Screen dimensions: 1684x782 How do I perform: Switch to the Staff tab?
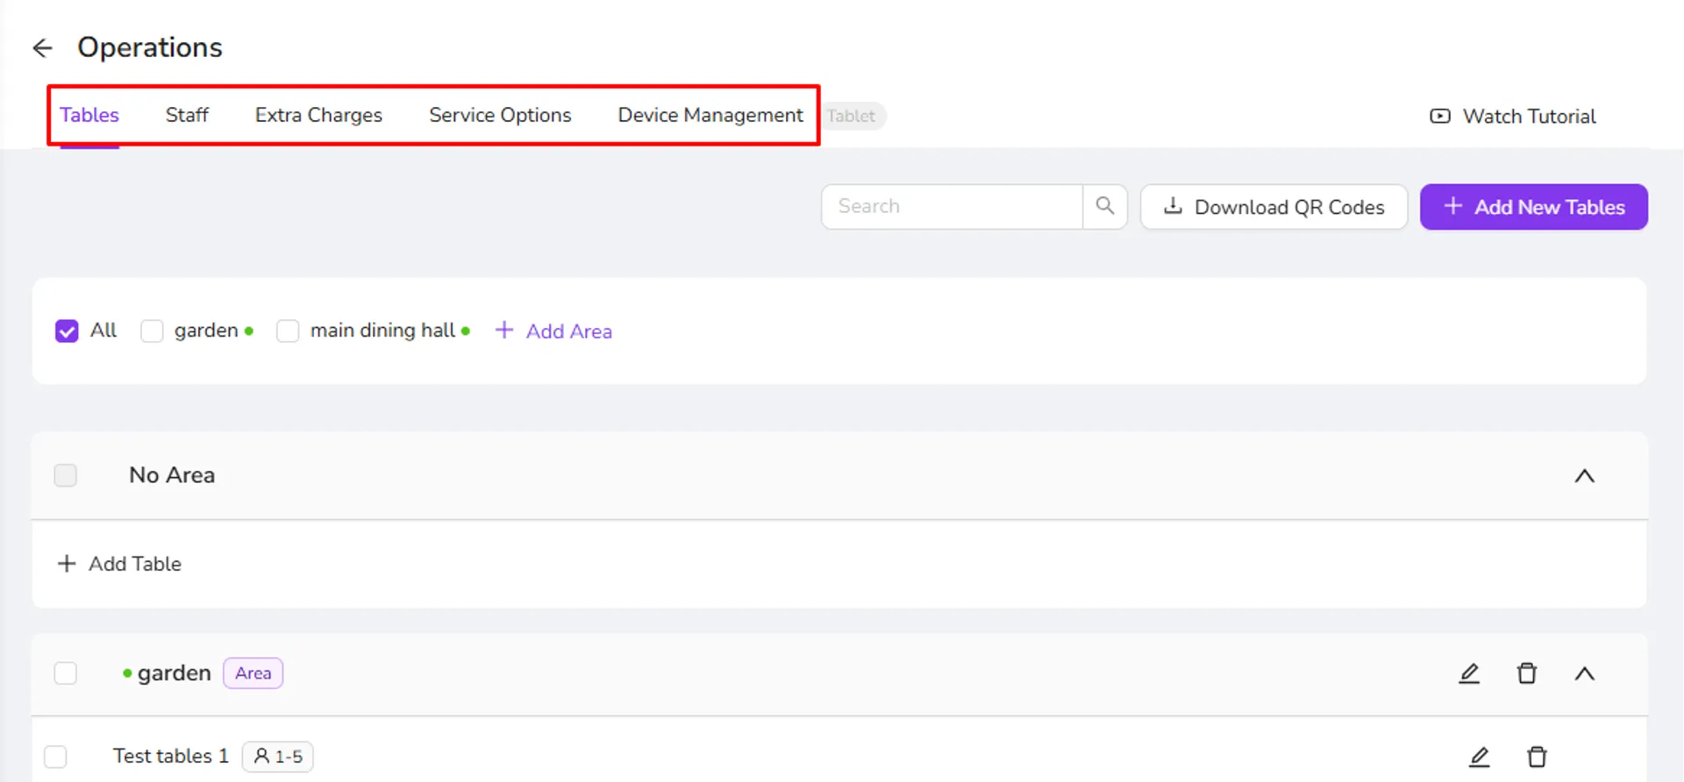pyautogui.click(x=187, y=115)
